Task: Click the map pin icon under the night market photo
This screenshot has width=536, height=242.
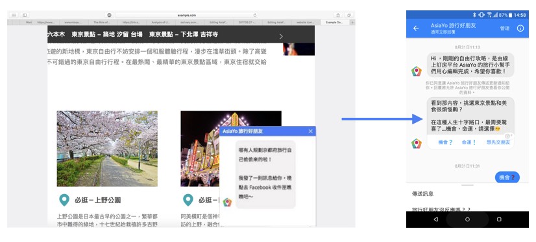Action: click(188, 200)
